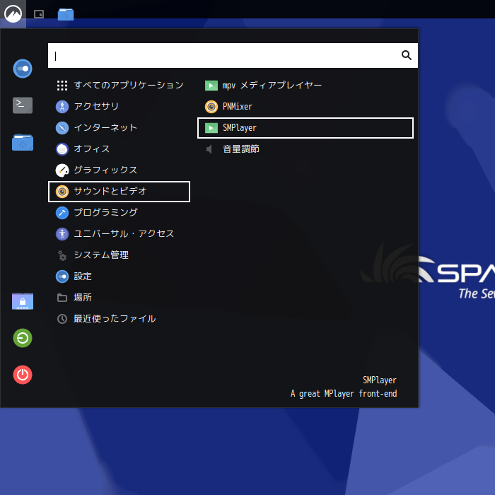Open the file manager from the top panel

point(66,14)
